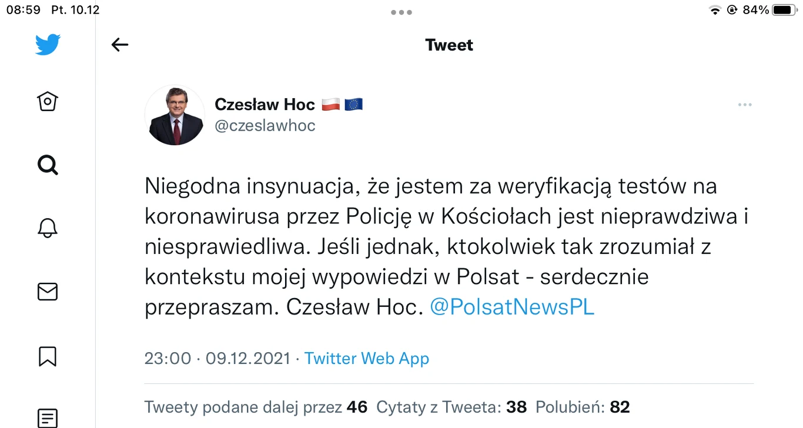Click the Twitter bird logo

[x=47, y=44]
